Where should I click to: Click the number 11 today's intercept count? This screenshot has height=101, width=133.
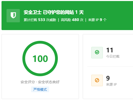coord(110,50)
